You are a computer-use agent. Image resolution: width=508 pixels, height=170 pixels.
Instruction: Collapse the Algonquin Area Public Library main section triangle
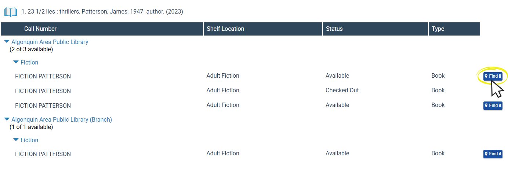[x=7, y=42]
